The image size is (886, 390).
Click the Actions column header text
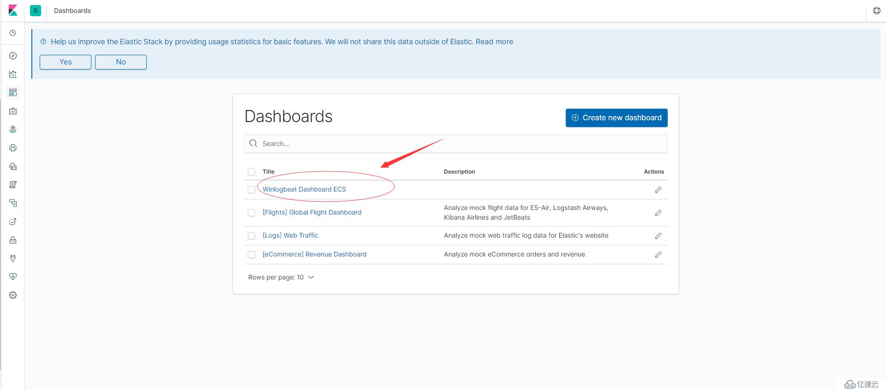654,171
